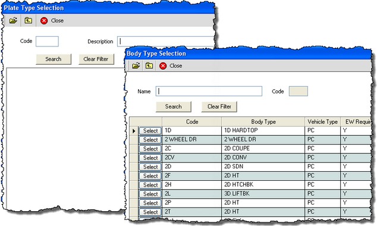Select the 2D SDN row
This screenshot has width=377, height=226.
150,167
